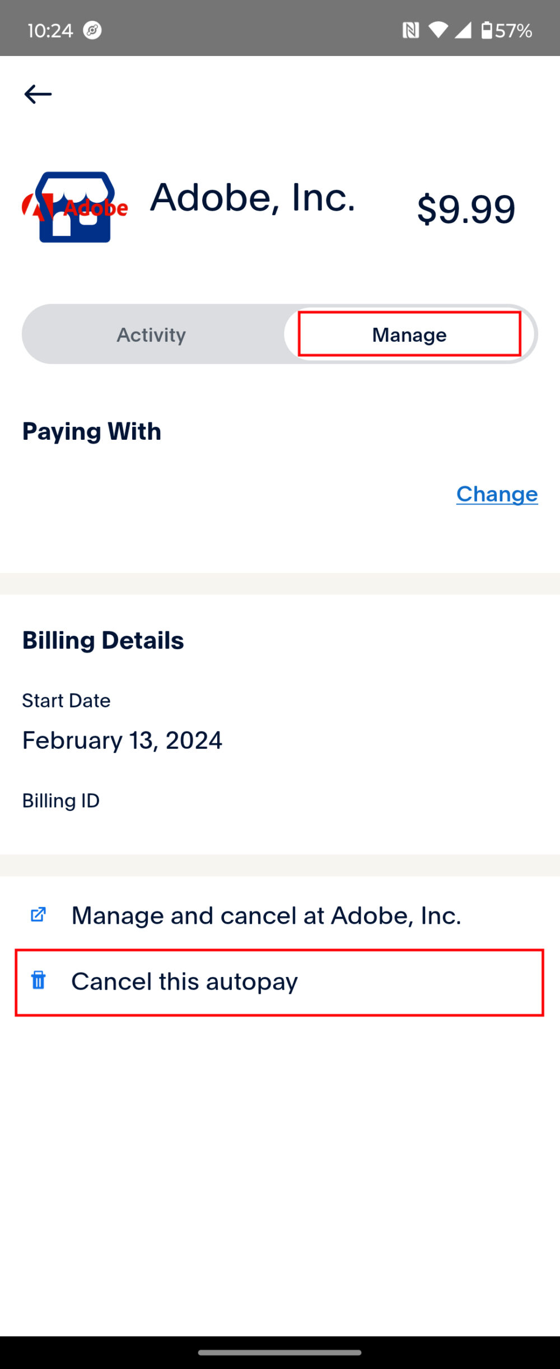Tap the back arrow icon
The height and width of the screenshot is (1369, 560).
click(38, 94)
